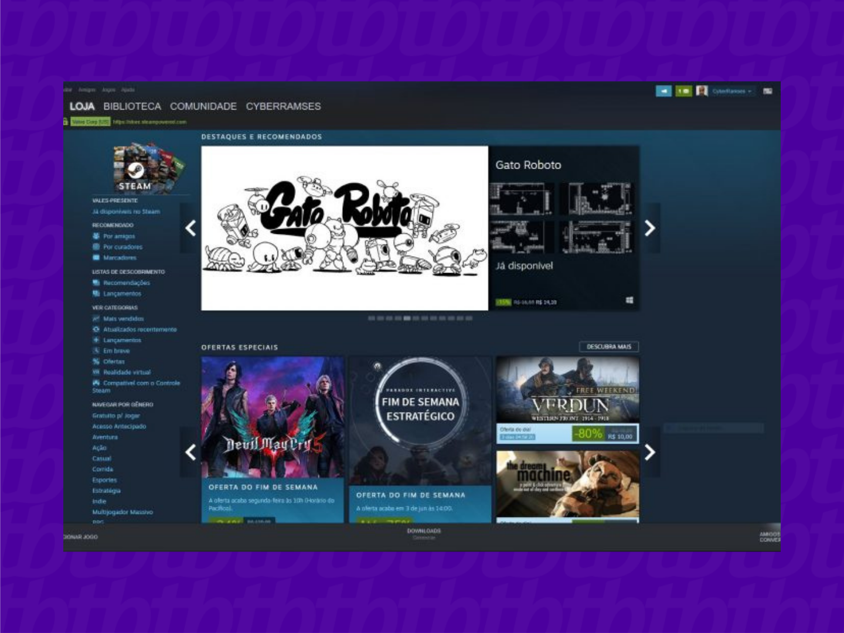Screen dimensions: 844x633
Task: Open the Marcadores link
Action: (120, 257)
